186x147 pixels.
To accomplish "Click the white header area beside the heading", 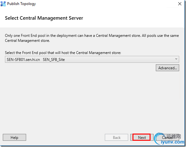I will coord(133,18).
